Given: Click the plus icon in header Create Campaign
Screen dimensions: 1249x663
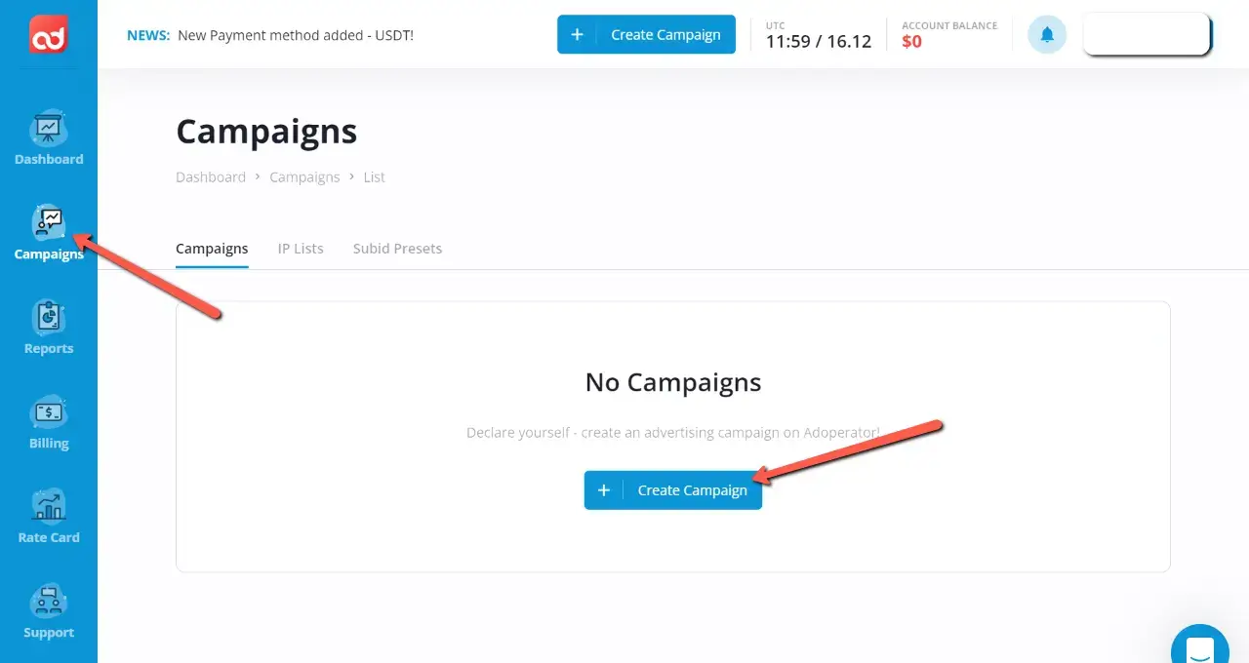Looking at the screenshot, I should coord(577,34).
